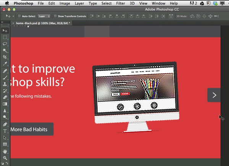Click the next slide arrow button
The image size is (229, 166).
point(214,95)
